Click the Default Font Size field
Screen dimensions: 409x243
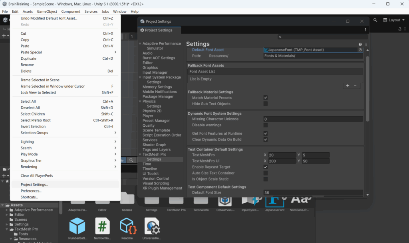coord(313,192)
